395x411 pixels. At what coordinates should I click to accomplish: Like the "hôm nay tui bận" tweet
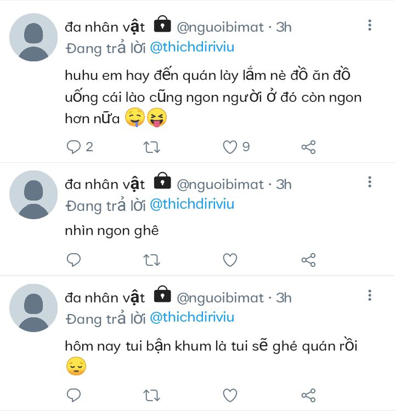coord(230,395)
